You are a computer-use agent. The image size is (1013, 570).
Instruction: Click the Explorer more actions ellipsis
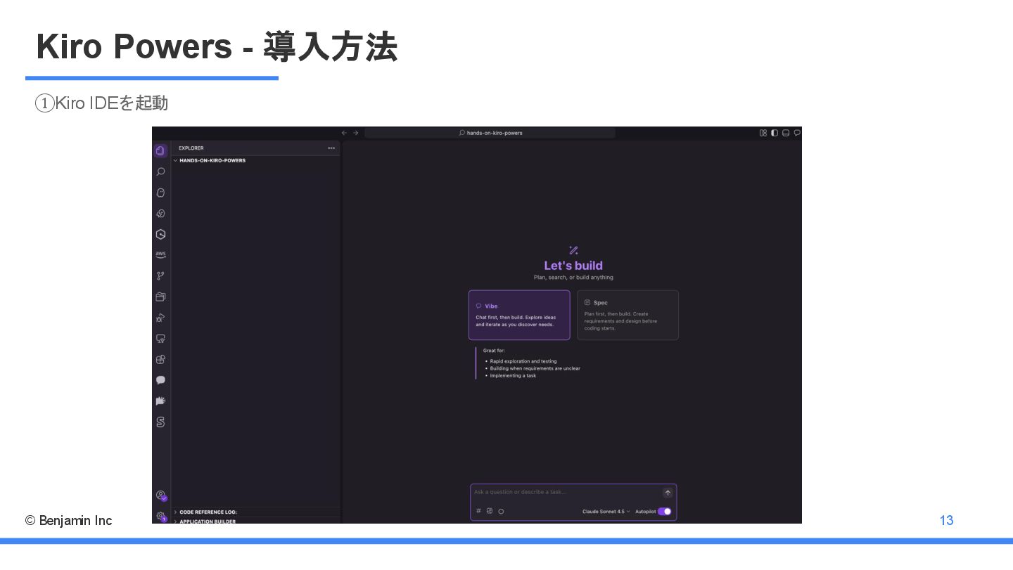pyautogui.click(x=331, y=148)
